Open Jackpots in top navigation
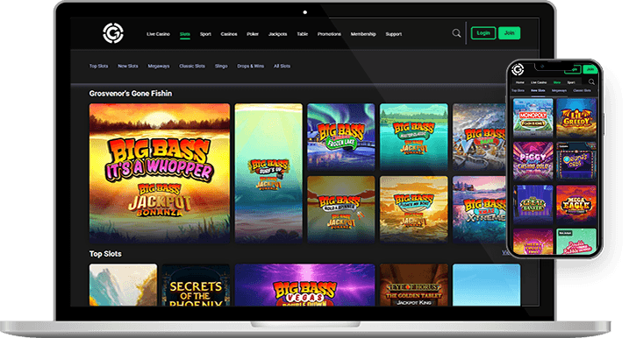629x338 pixels. click(277, 34)
